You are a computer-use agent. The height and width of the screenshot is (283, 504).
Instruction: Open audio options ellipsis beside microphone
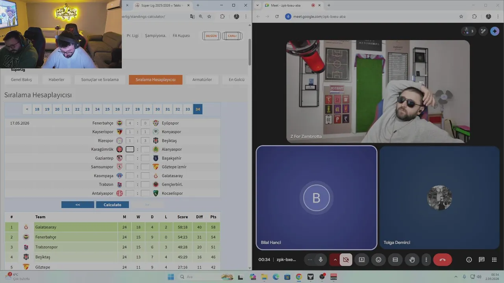[310, 259]
